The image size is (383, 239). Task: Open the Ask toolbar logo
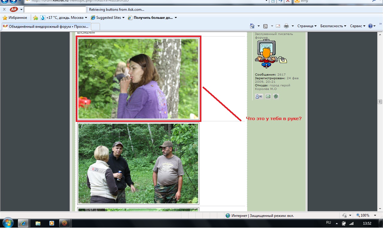14,9
